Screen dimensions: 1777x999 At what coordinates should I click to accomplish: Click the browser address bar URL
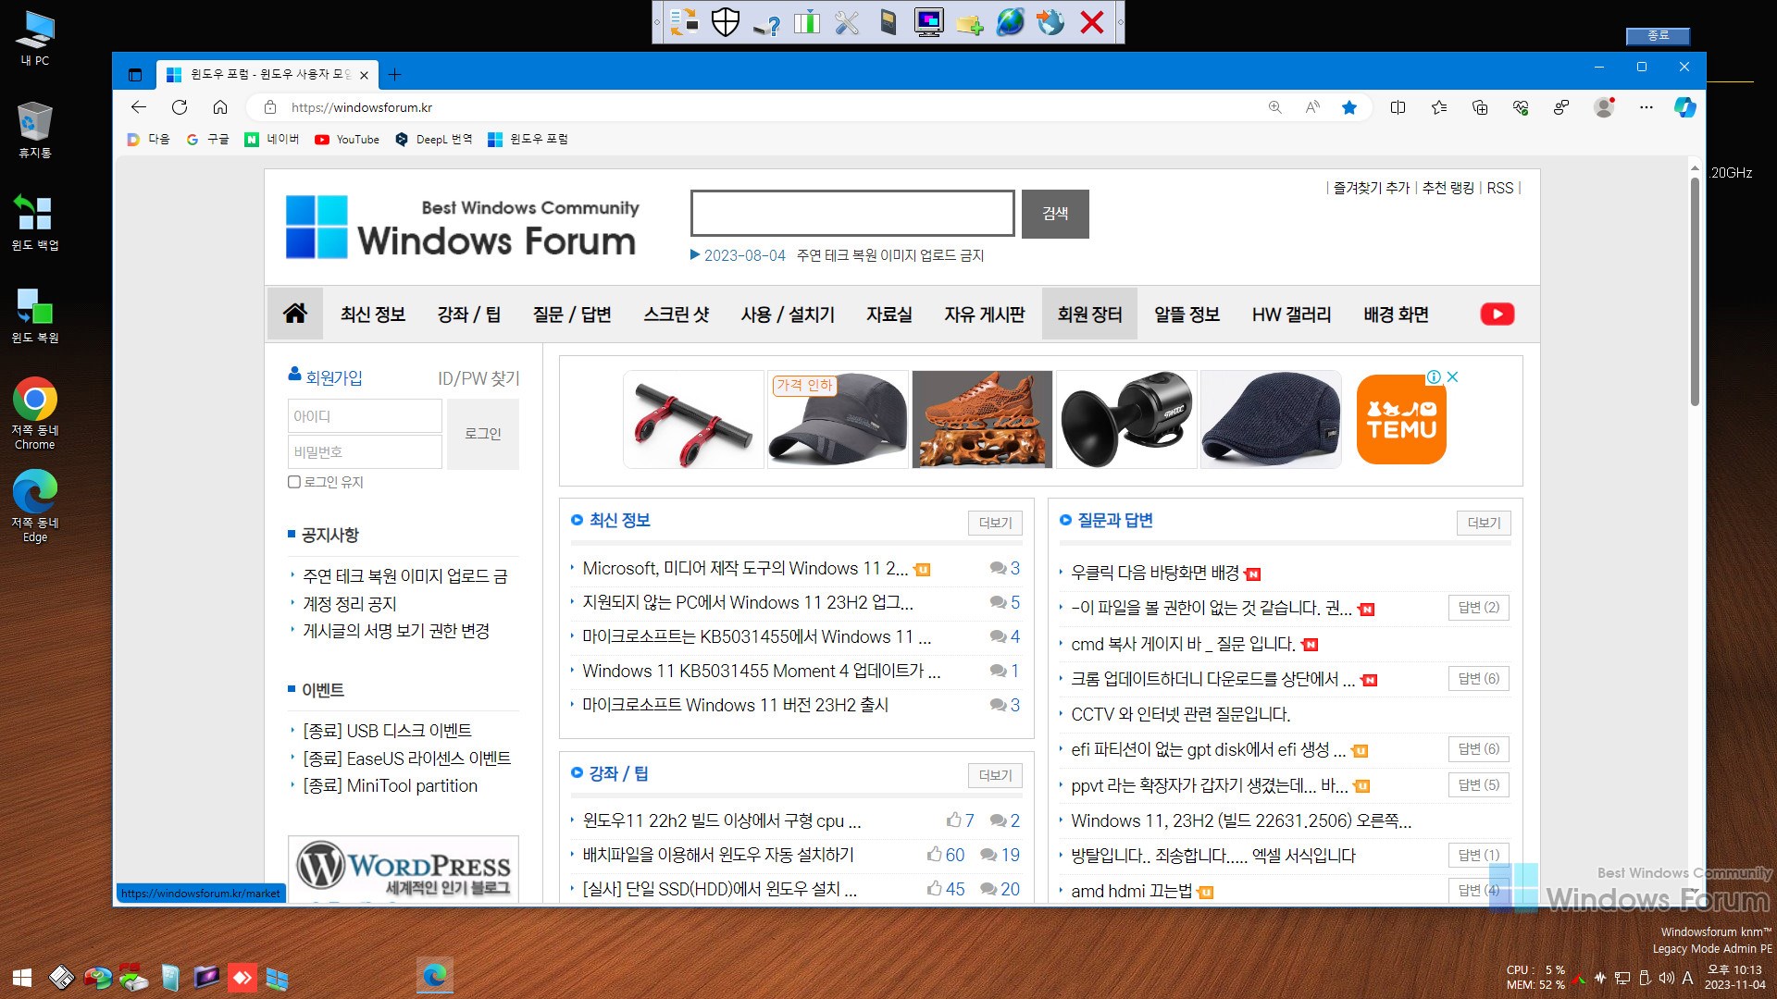pos(362,107)
